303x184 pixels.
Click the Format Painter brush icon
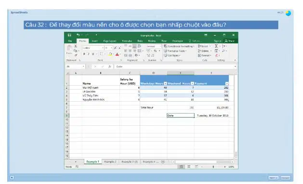tap(76, 55)
